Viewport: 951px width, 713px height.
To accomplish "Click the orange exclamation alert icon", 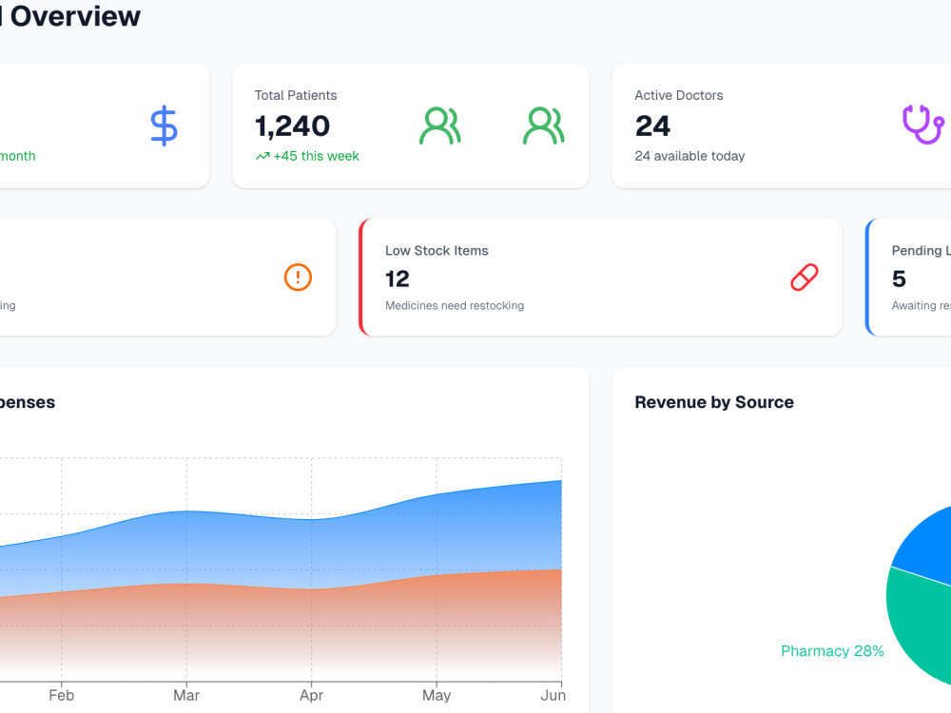I will 298,277.
